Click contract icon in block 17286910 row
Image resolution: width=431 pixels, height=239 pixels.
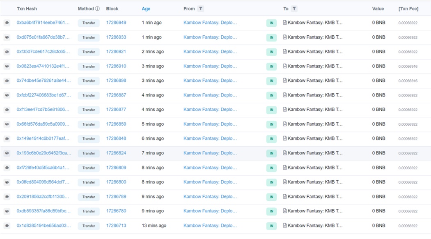pyautogui.click(x=285, y=66)
